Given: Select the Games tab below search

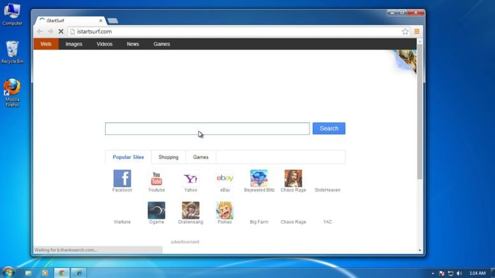Looking at the screenshot, I should pyautogui.click(x=201, y=157).
